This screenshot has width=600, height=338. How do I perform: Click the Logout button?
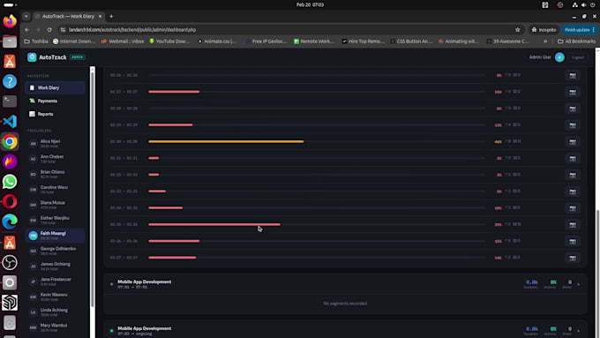578,57
